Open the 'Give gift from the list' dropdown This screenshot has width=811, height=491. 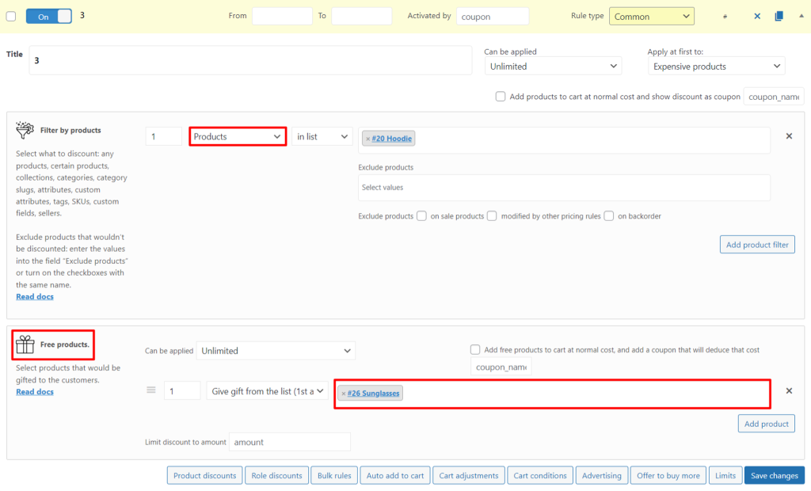[267, 391]
